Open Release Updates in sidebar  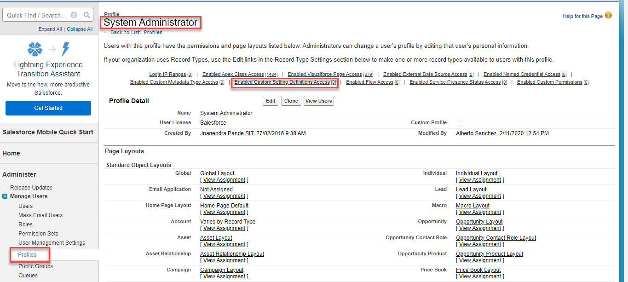coord(31,188)
